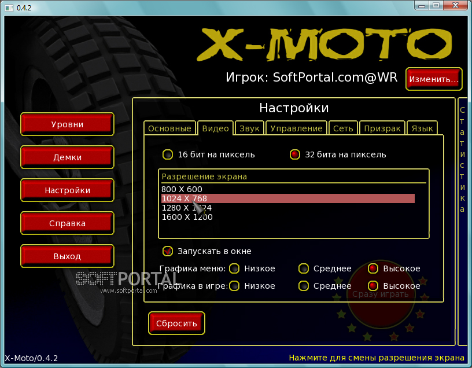Viewport: 472px width, 368px height.
Task: Open the Уровни levels menu
Action: coord(67,124)
